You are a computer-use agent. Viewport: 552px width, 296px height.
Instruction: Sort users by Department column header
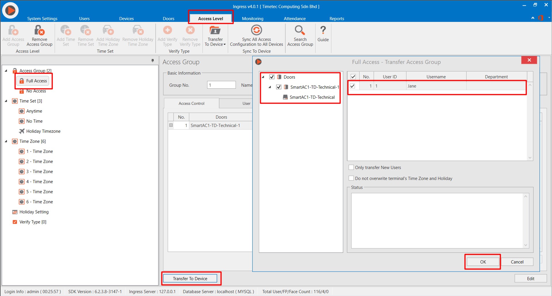[496, 77]
